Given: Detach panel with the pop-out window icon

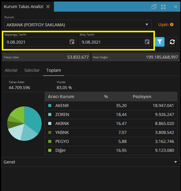Looking at the screenshot, I should pyautogui.click(x=154, y=7).
